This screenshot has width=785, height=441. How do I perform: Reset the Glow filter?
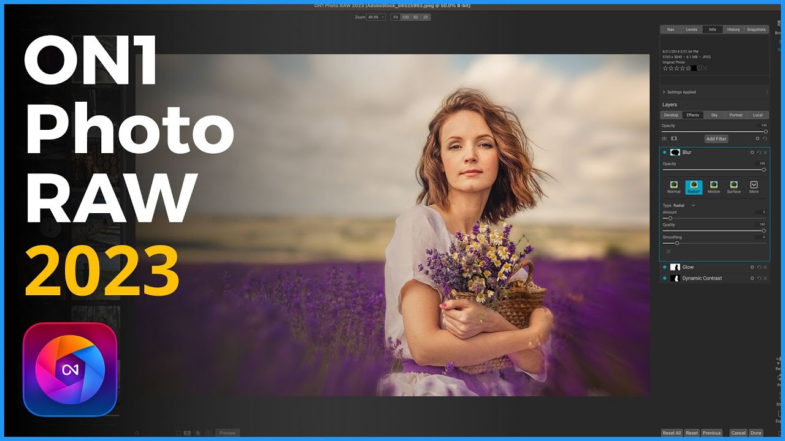759,267
